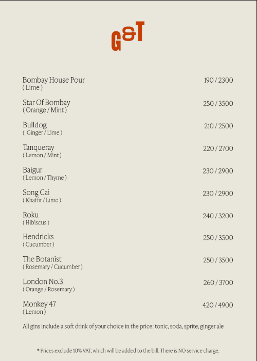Click the Star Of Bombay heading

[x=46, y=103]
